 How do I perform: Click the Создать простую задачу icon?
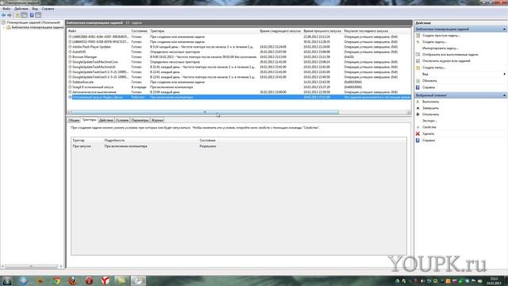pos(418,36)
